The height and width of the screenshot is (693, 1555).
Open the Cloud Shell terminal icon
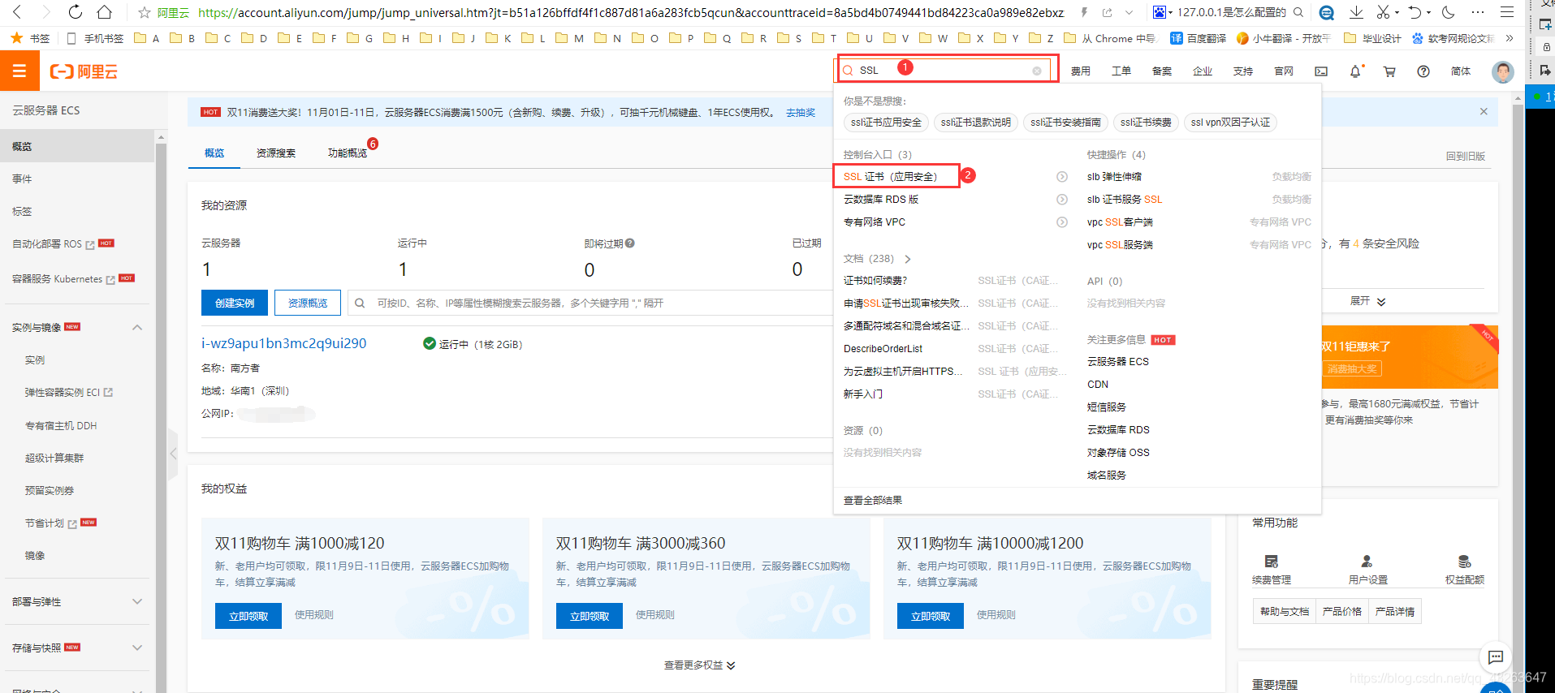click(1321, 71)
